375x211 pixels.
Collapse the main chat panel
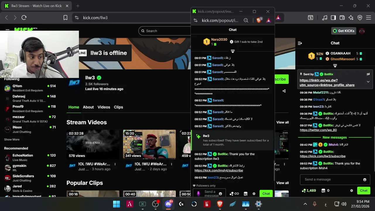coord(300,43)
